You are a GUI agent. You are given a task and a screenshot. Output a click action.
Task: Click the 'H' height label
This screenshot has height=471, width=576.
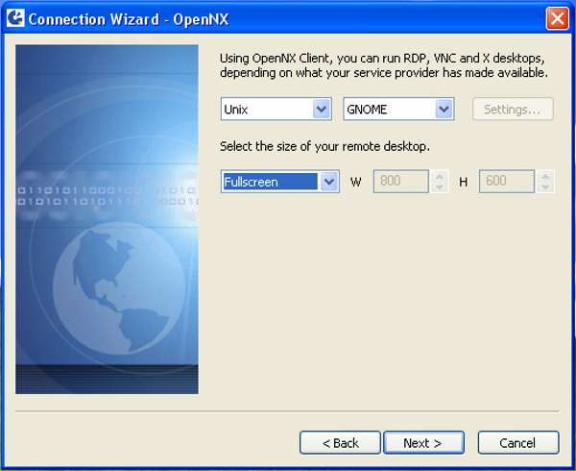pos(464,182)
